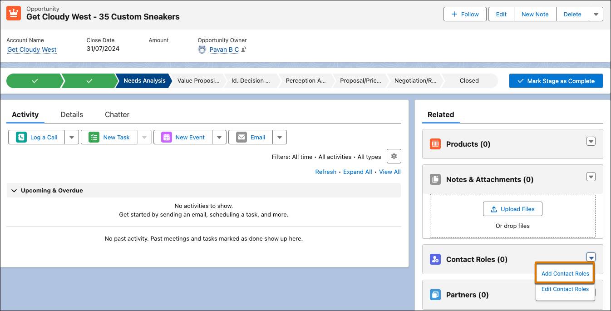Viewport: 611px width, 311px height.
Task: Select the Proposal/Price Quote stage
Action: coord(361,81)
